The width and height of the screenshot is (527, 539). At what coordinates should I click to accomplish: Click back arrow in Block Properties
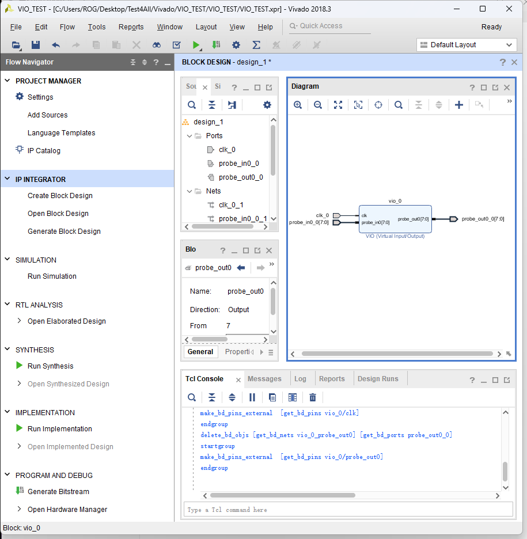pos(241,268)
